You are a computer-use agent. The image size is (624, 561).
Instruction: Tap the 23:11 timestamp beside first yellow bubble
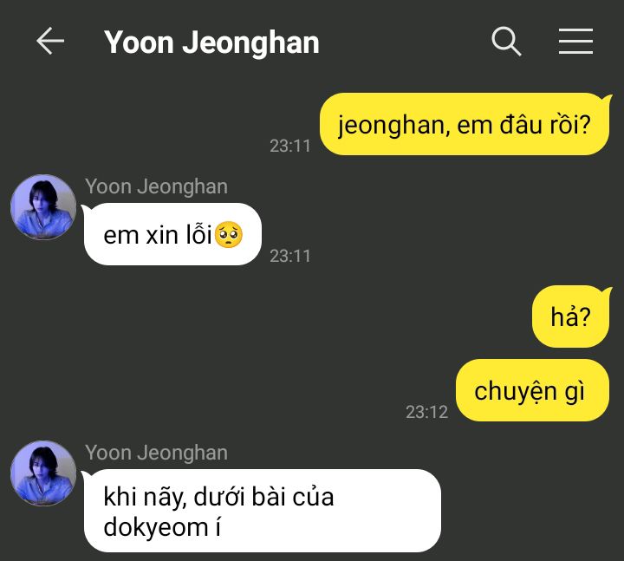[x=290, y=146]
